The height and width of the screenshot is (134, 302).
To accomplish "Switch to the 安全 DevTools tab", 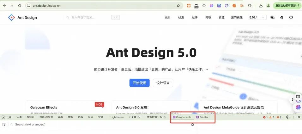I will (x=100, y=117).
